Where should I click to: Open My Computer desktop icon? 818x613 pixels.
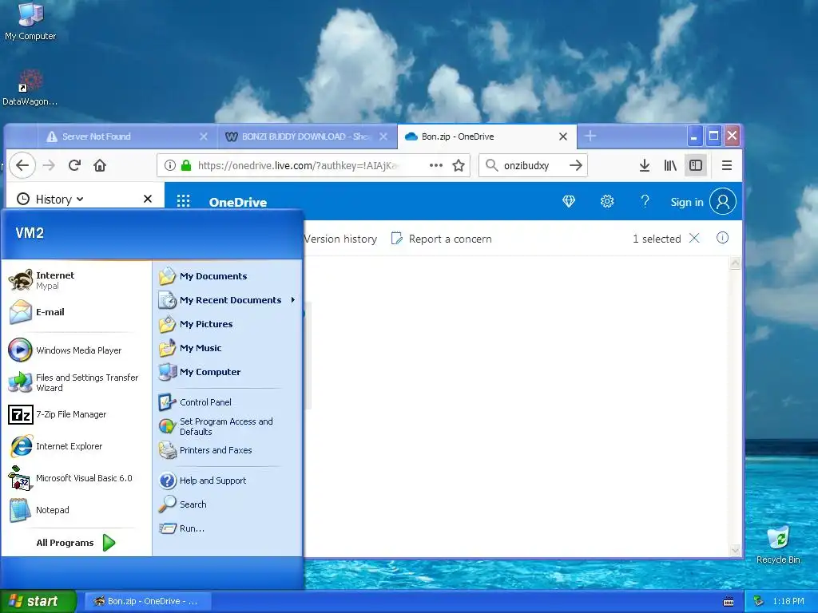point(30,22)
